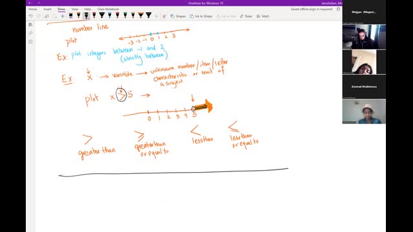
Task: Click the currently selected black pen
Action: coord(86,15)
